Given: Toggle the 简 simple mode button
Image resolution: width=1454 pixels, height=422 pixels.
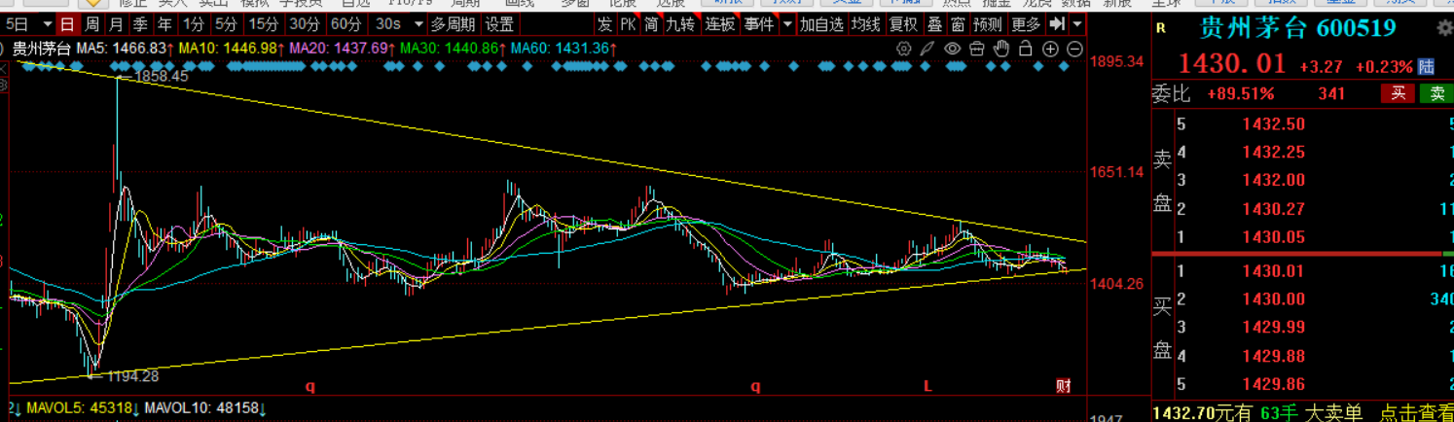Looking at the screenshot, I should [x=651, y=24].
